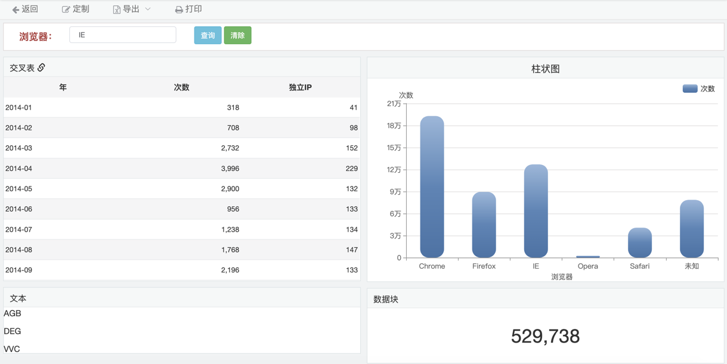The width and height of the screenshot is (727, 364).
Task: Click the 年 column header
Action: click(x=63, y=88)
